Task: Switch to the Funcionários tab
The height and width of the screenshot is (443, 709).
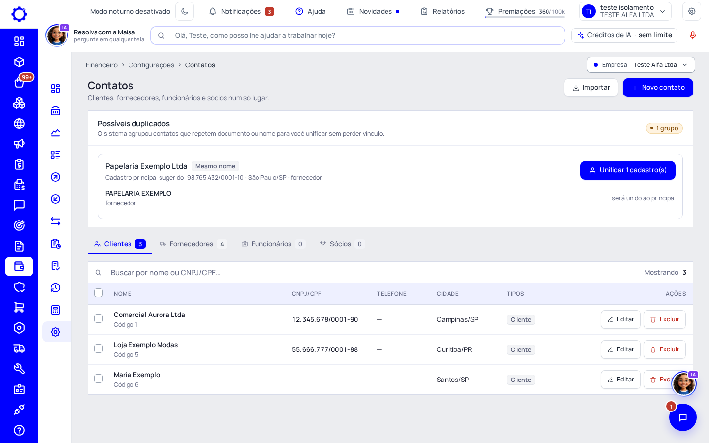Action: 273,244
